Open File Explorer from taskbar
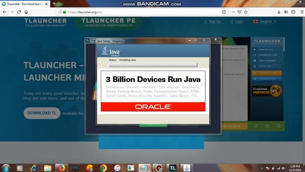 (x=48, y=168)
